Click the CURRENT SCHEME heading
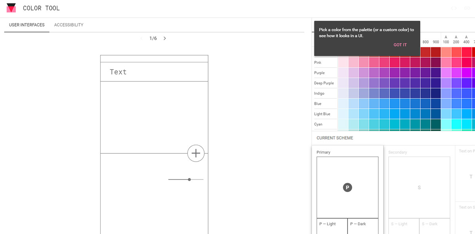The image size is (475, 234). [335, 138]
